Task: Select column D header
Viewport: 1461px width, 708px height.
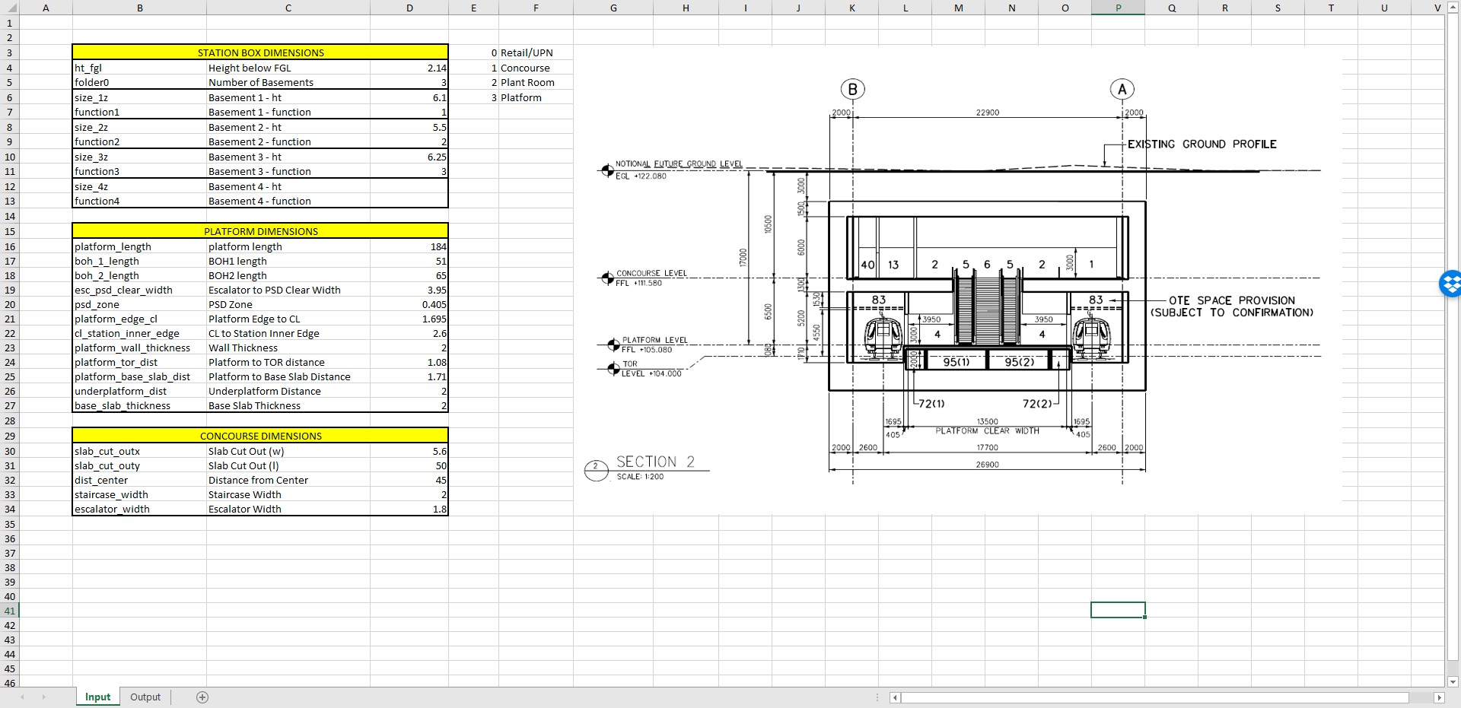Action: pos(409,8)
